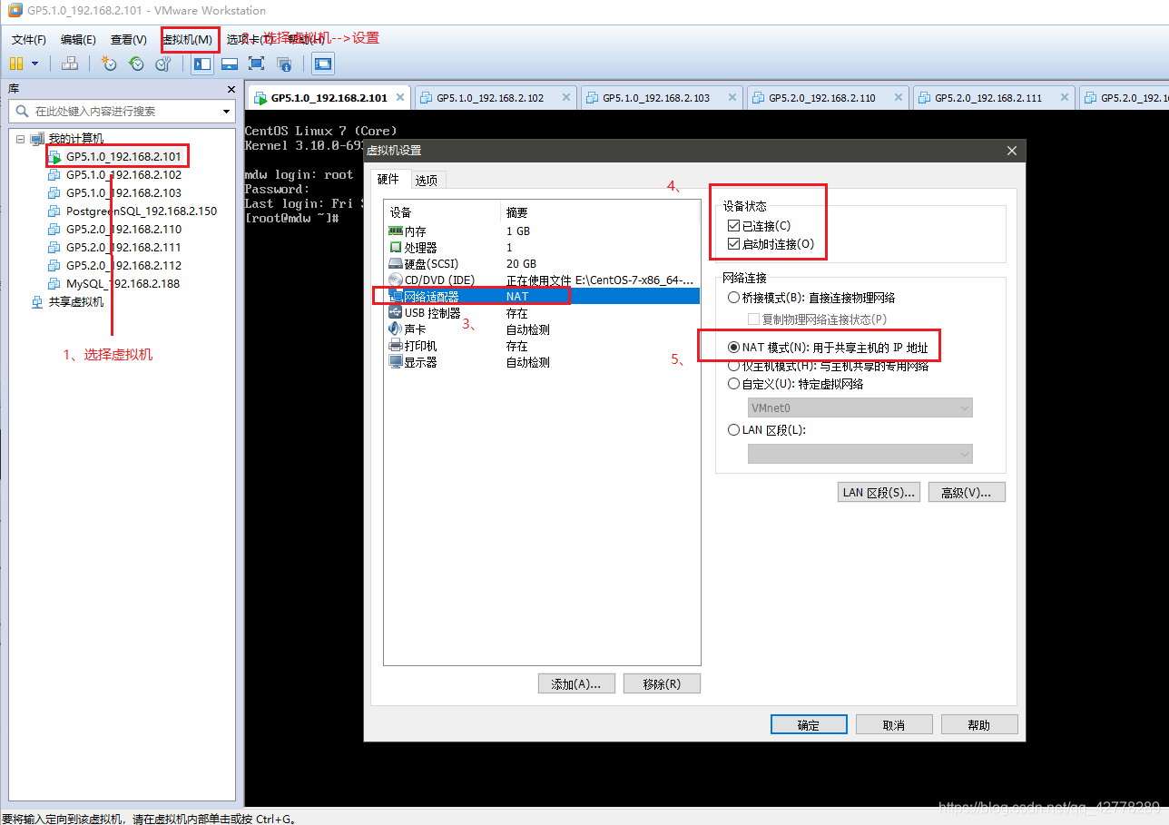Select the 网络适配器 network adapter icon
1169x825 pixels.
(x=395, y=296)
